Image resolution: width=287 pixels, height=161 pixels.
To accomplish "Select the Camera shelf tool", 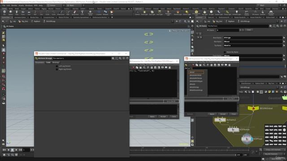I will pos(138,13).
